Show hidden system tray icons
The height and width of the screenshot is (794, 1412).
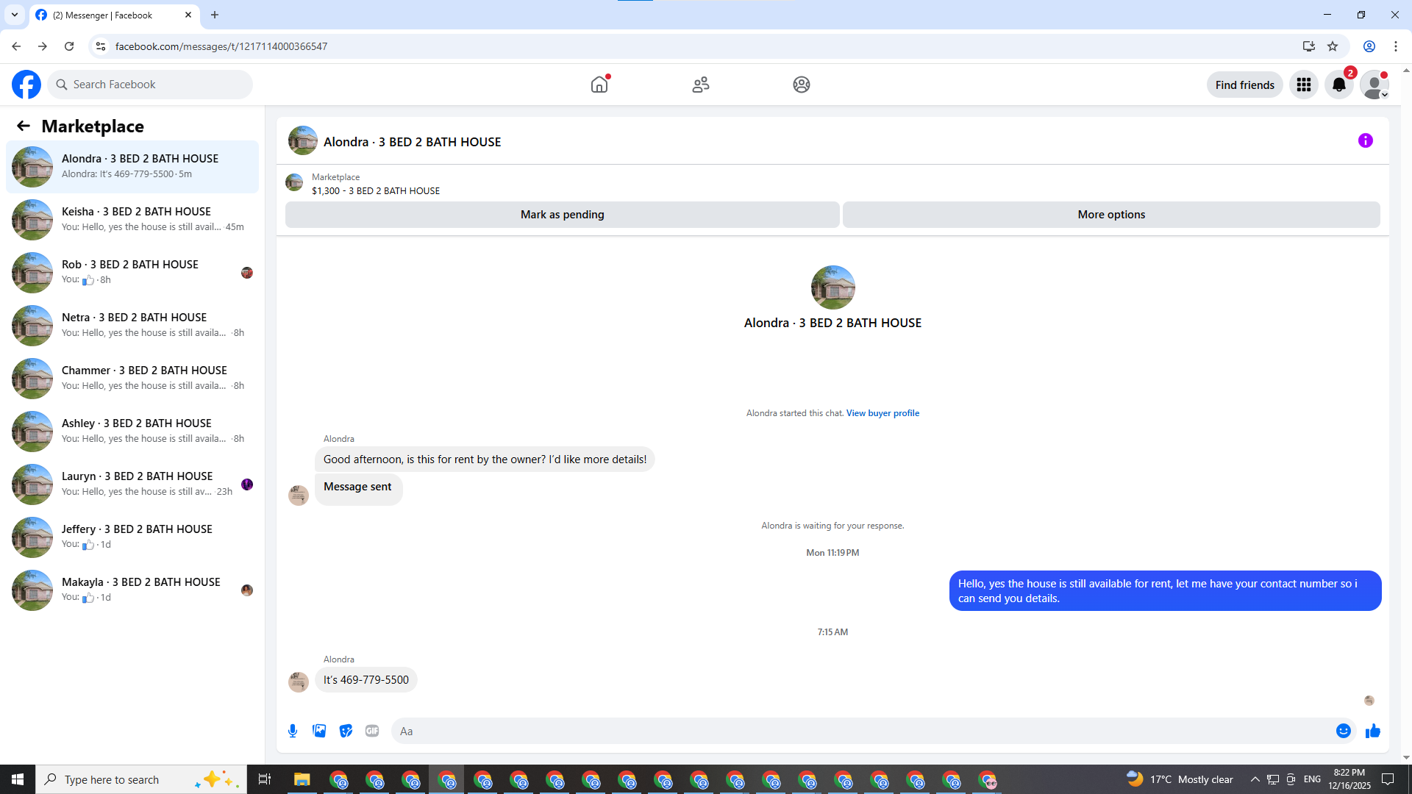pyautogui.click(x=1255, y=779)
